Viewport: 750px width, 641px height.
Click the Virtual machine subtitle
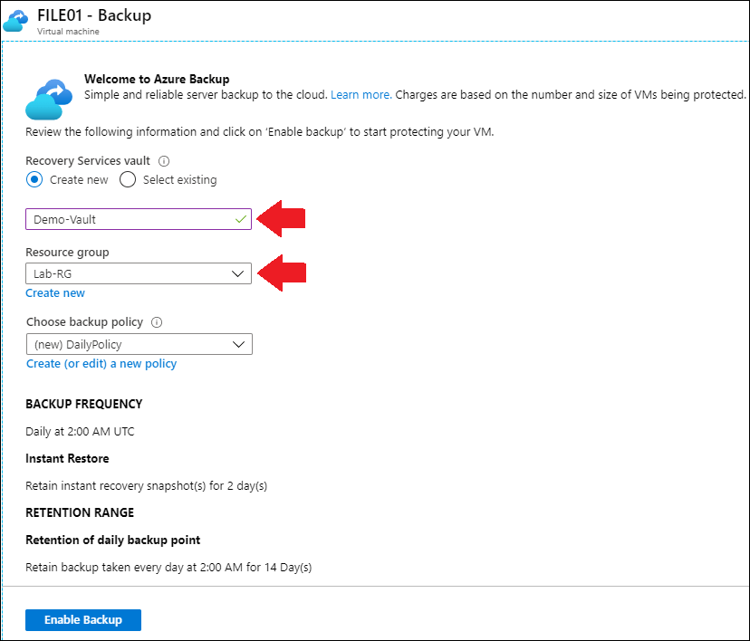[69, 32]
